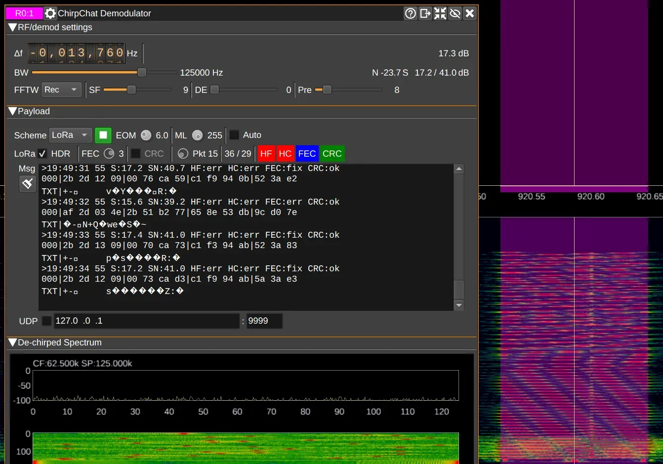This screenshot has height=464, width=663.
Task: Collapse the RF/demod settings section
Action: 13,27
